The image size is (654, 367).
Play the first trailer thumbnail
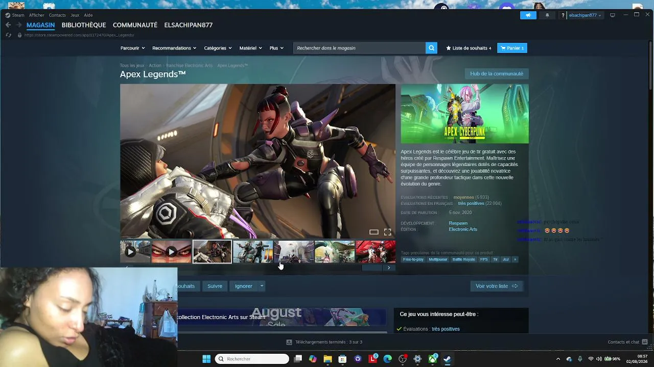pos(135,252)
